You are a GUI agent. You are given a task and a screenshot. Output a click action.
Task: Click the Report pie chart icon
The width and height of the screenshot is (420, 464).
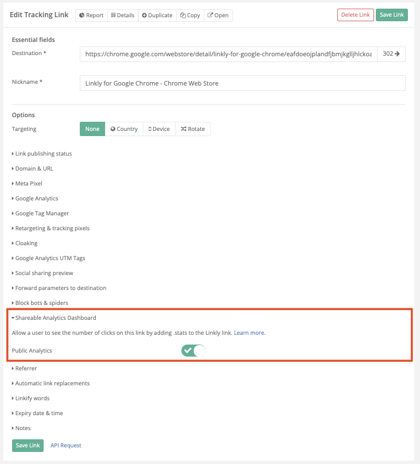coord(82,15)
